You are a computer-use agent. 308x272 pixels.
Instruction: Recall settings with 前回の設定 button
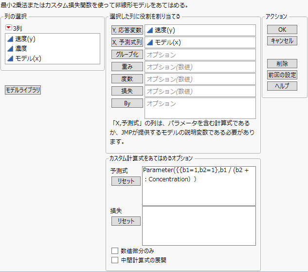click(282, 75)
